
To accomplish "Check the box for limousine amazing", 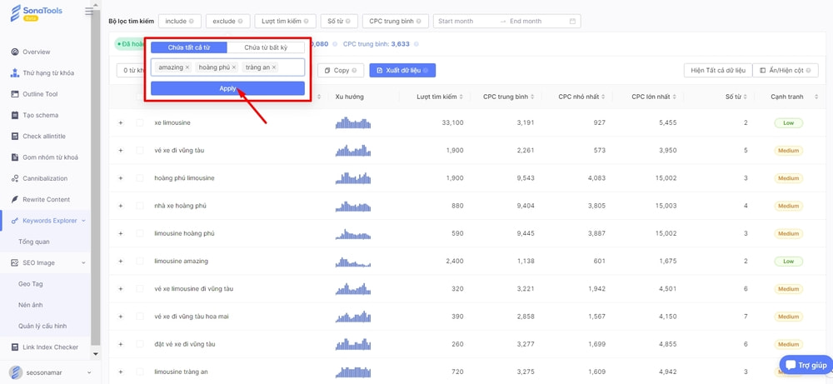I will (x=140, y=262).
